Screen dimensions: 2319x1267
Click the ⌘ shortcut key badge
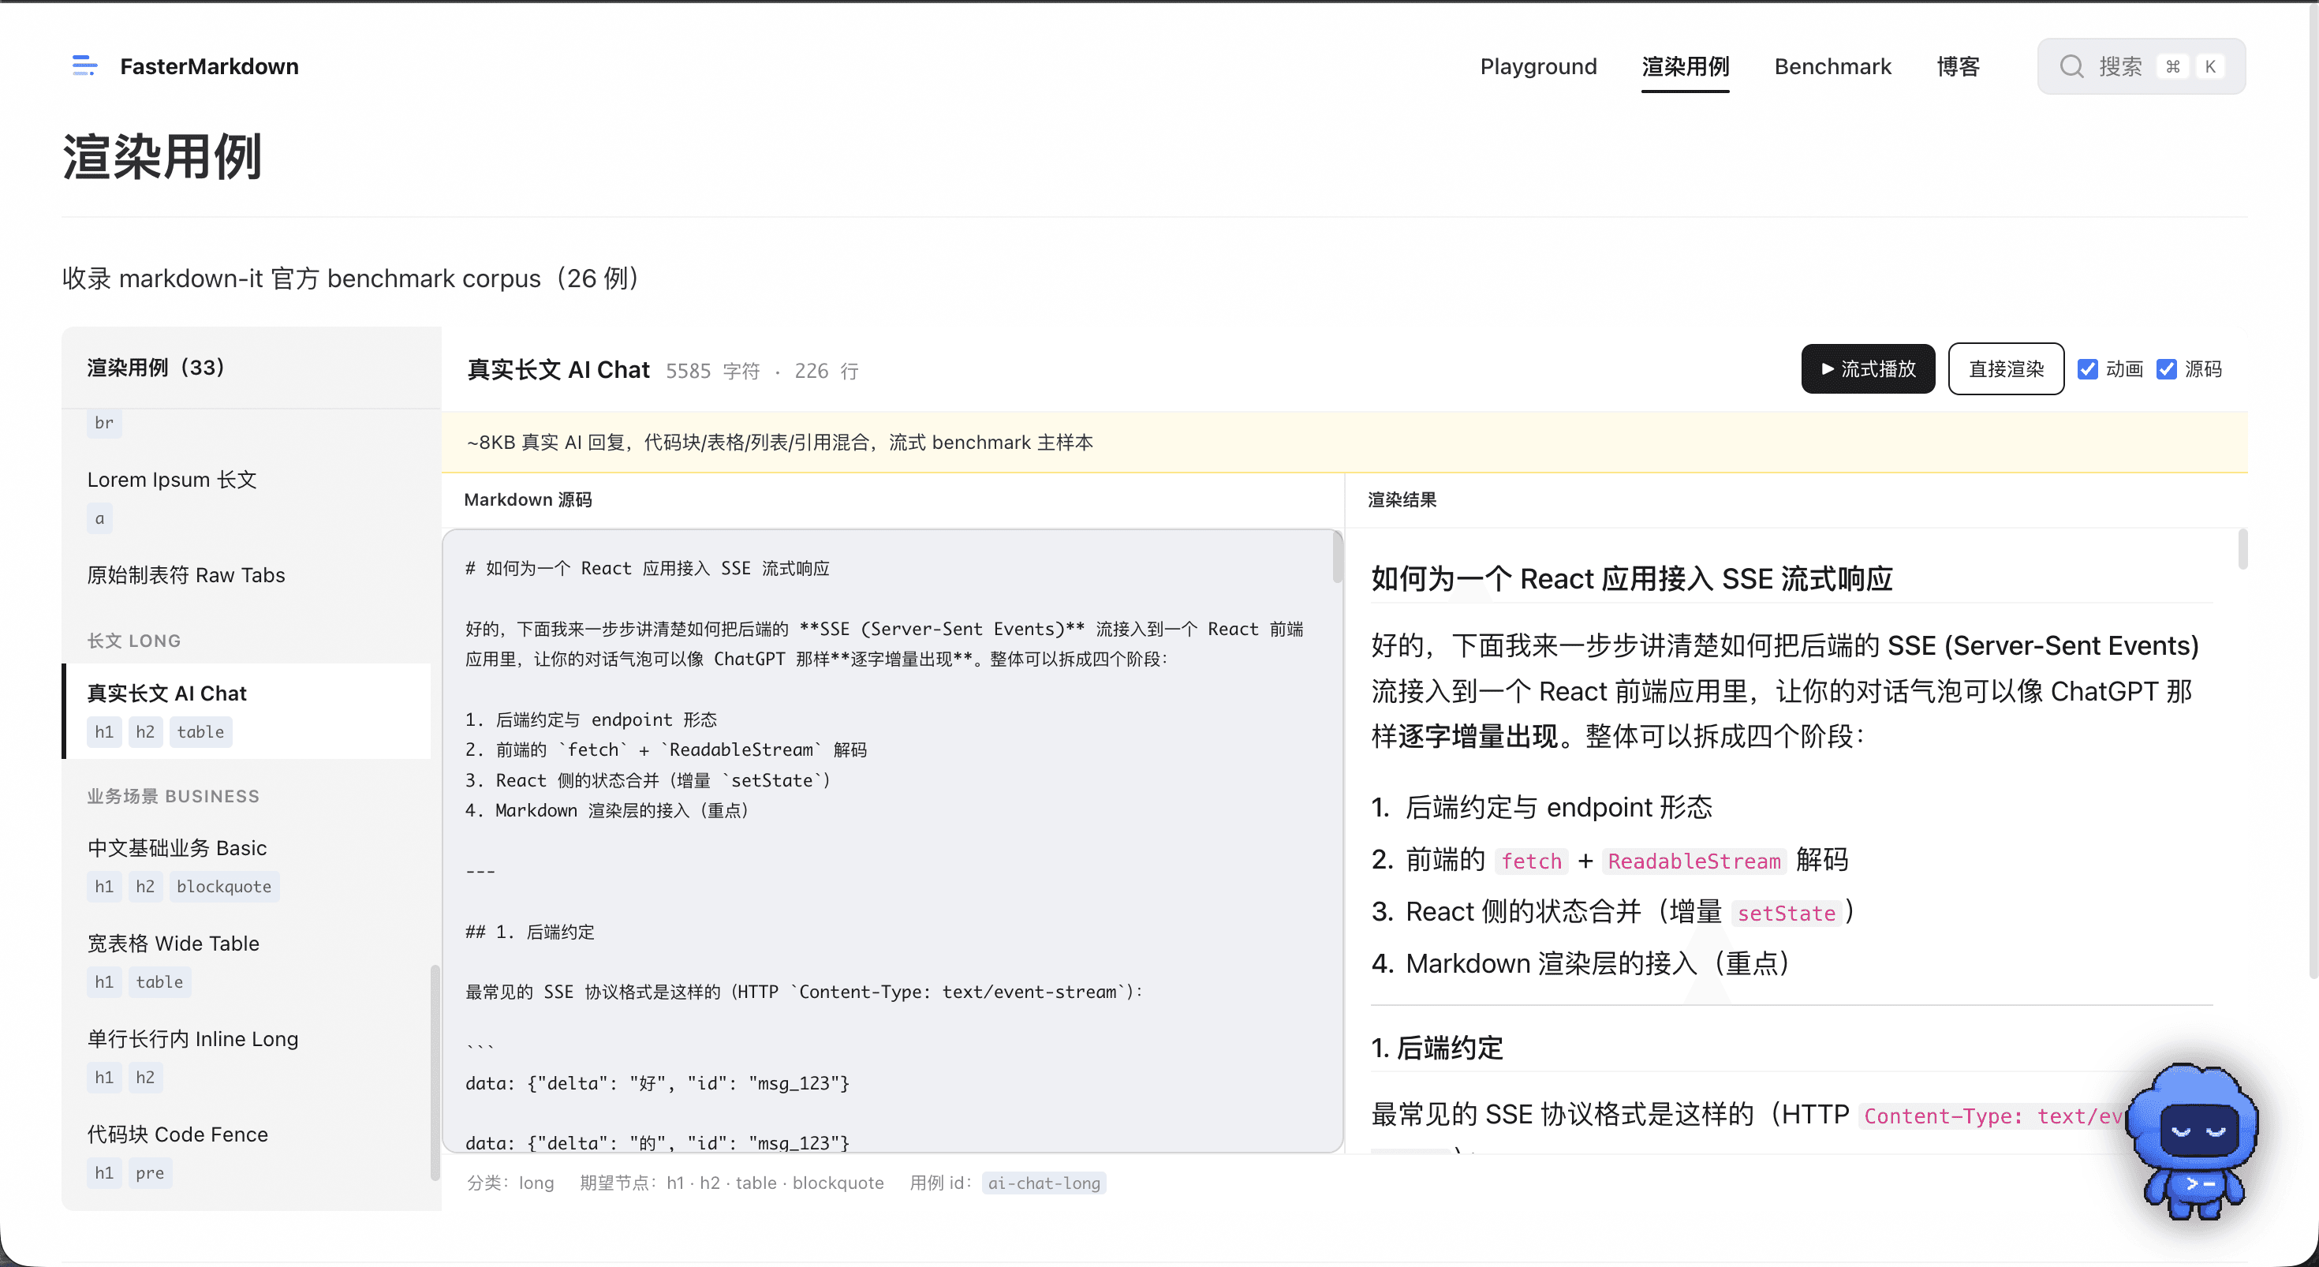pyautogui.click(x=2173, y=66)
